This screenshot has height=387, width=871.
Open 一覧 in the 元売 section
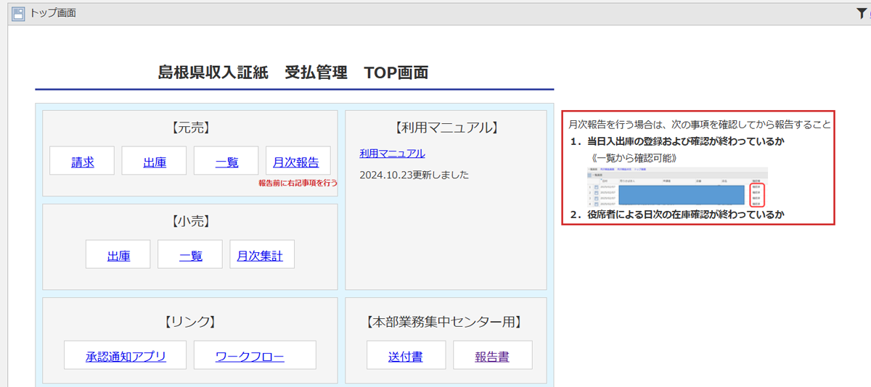click(226, 161)
